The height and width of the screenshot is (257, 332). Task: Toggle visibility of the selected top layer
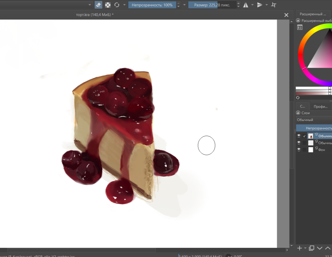pos(299,136)
